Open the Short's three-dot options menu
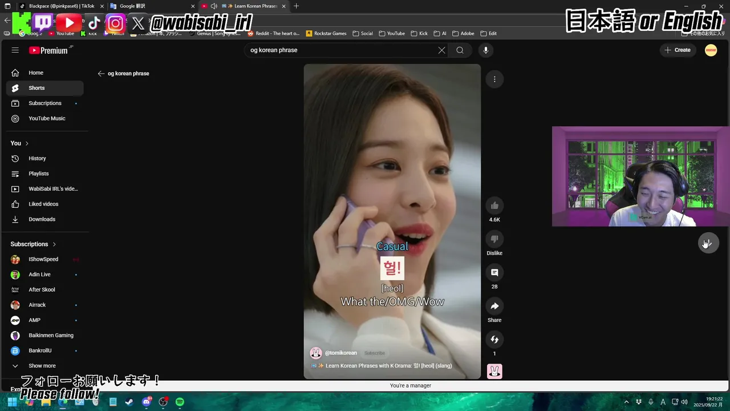This screenshot has width=730, height=411. click(494, 79)
